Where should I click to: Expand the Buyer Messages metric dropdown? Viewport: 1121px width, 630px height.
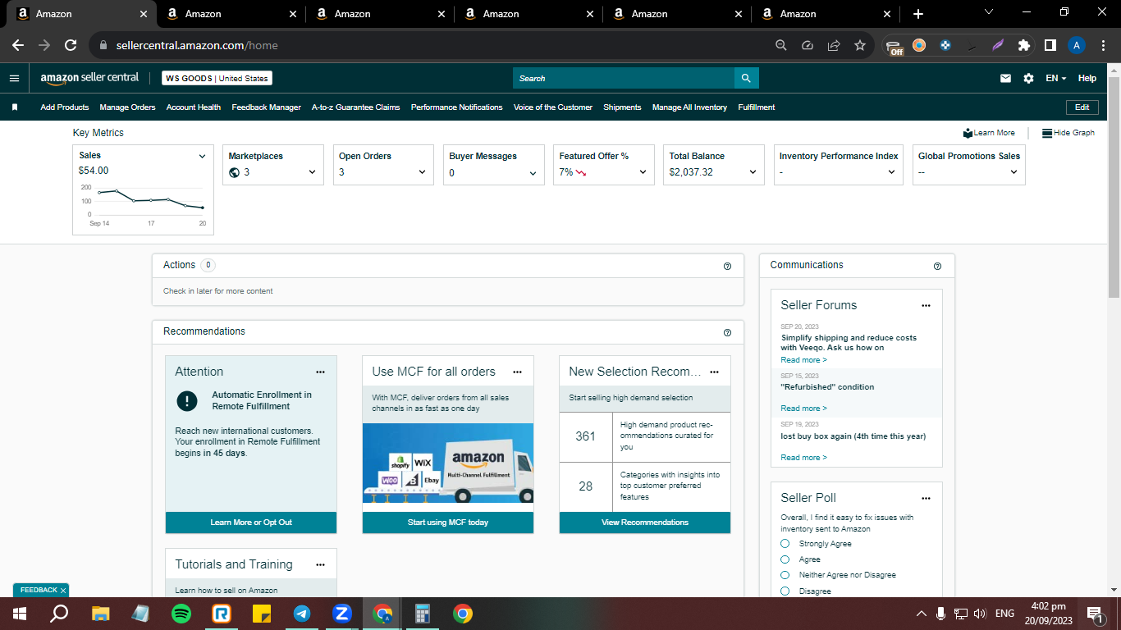coord(533,173)
